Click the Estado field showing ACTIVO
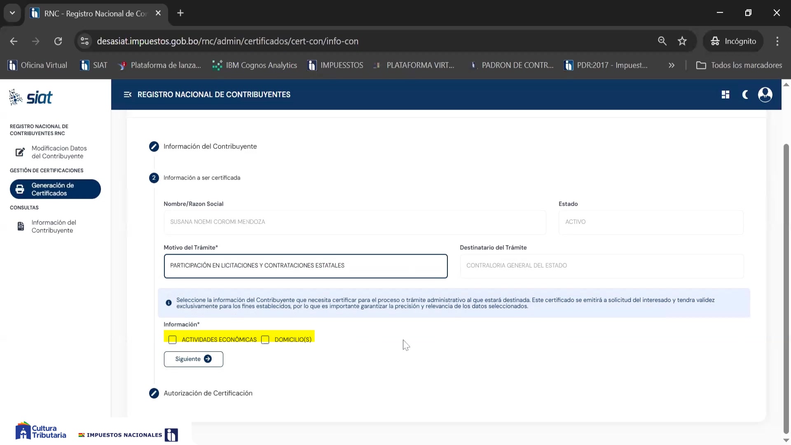791x445 pixels. tap(651, 222)
